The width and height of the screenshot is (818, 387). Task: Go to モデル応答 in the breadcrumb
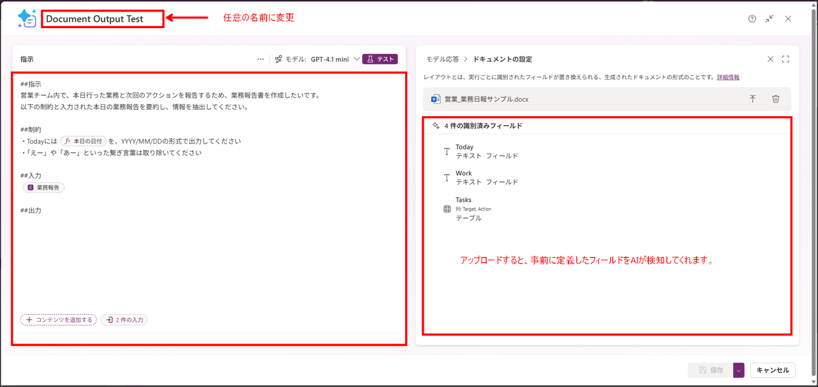[442, 59]
